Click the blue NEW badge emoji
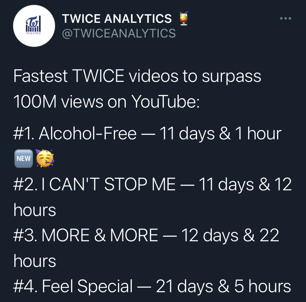The image size is (306, 302). (24, 159)
